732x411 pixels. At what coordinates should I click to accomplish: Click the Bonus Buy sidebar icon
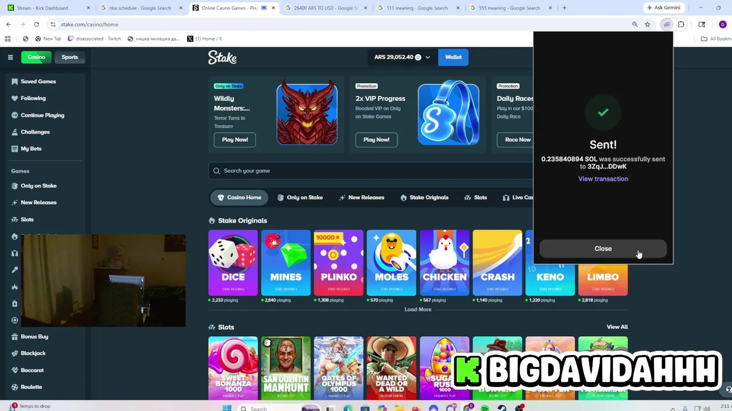[15, 337]
